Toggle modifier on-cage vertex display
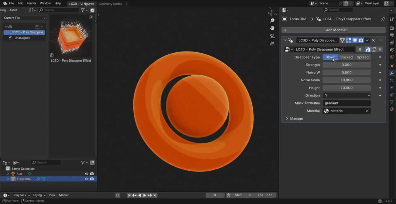This screenshot has width=396, height=204. (x=342, y=40)
